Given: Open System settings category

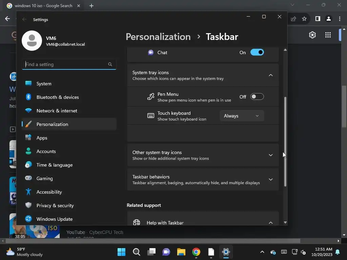Looking at the screenshot, I should [69, 84].
